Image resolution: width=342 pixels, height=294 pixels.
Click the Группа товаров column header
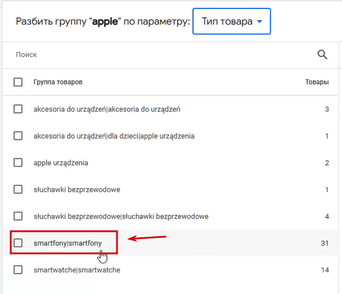click(58, 82)
